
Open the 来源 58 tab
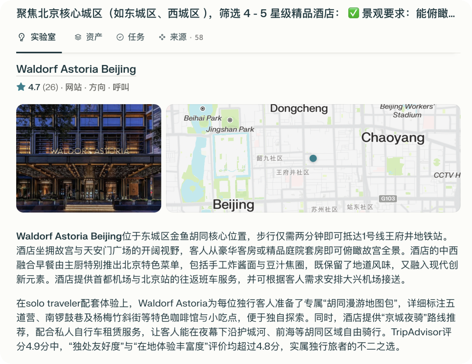click(x=181, y=37)
